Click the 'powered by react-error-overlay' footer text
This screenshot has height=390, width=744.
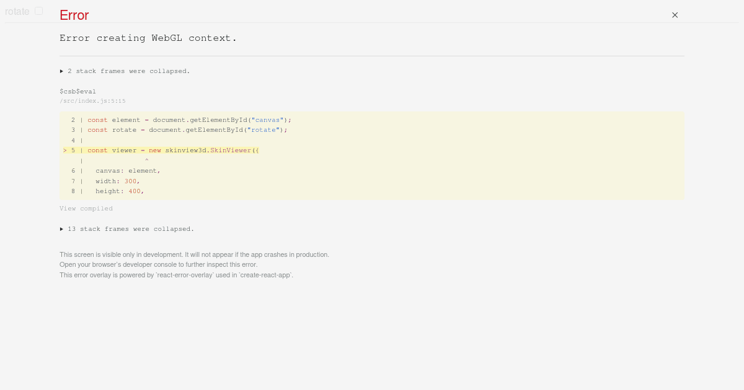coord(176,275)
